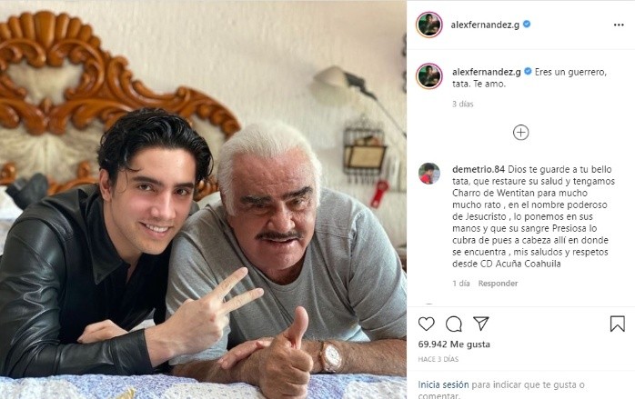Viewport: 635px width, 399px height.
Task: Click the blue verified badge in header
Action: [527, 24]
